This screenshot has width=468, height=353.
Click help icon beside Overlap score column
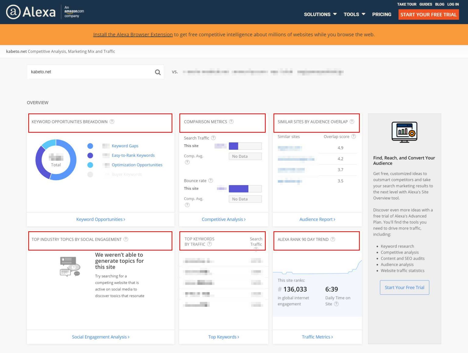pyautogui.click(x=353, y=136)
